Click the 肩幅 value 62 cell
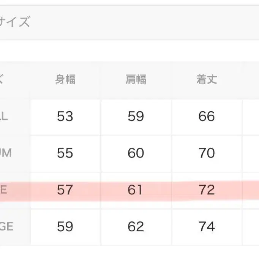This screenshot has width=259, height=259. click(x=136, y=227)
